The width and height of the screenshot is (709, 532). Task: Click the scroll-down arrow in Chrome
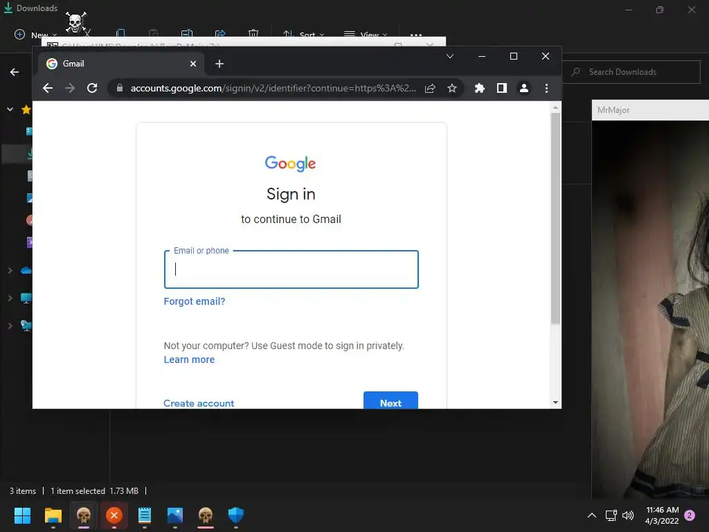tap(555, 402)
